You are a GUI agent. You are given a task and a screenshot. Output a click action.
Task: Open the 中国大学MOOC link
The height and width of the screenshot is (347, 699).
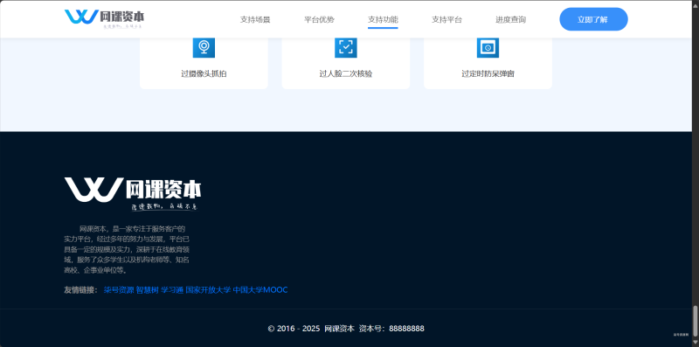tap(260, 290)
